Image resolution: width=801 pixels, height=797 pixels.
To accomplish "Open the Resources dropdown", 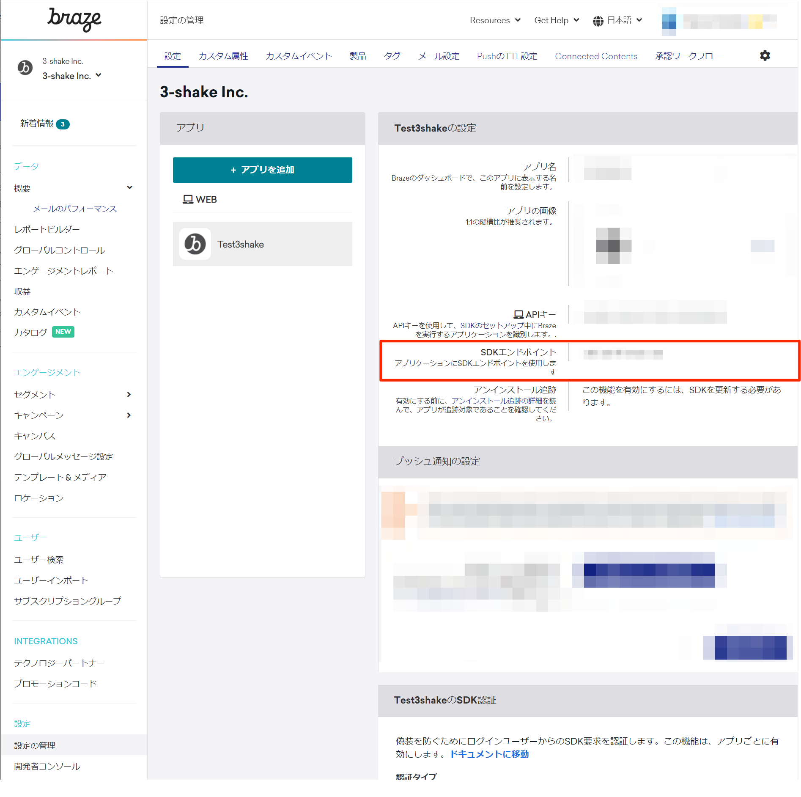I will 495,20.
